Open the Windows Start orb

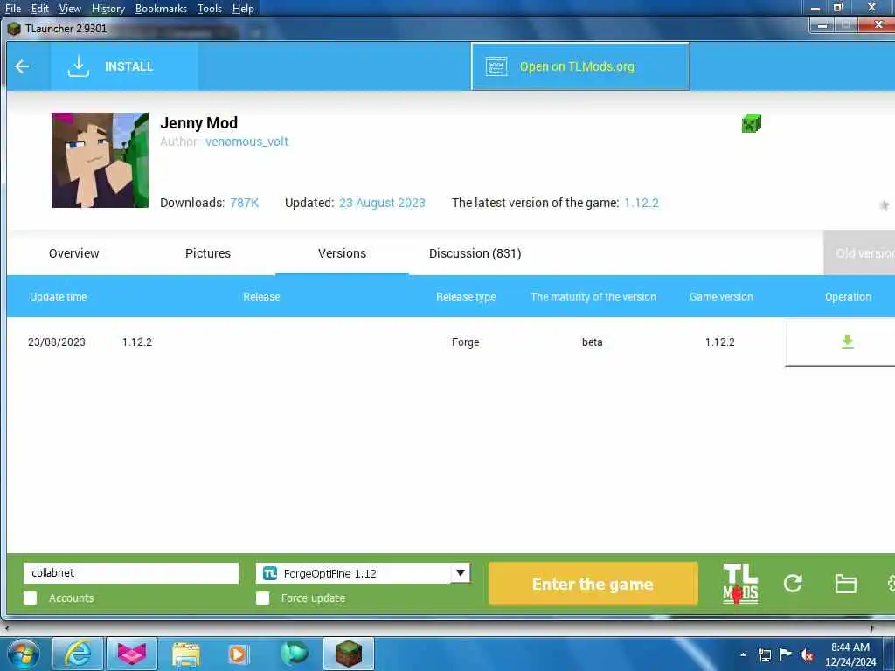click(x=23, y=654)
